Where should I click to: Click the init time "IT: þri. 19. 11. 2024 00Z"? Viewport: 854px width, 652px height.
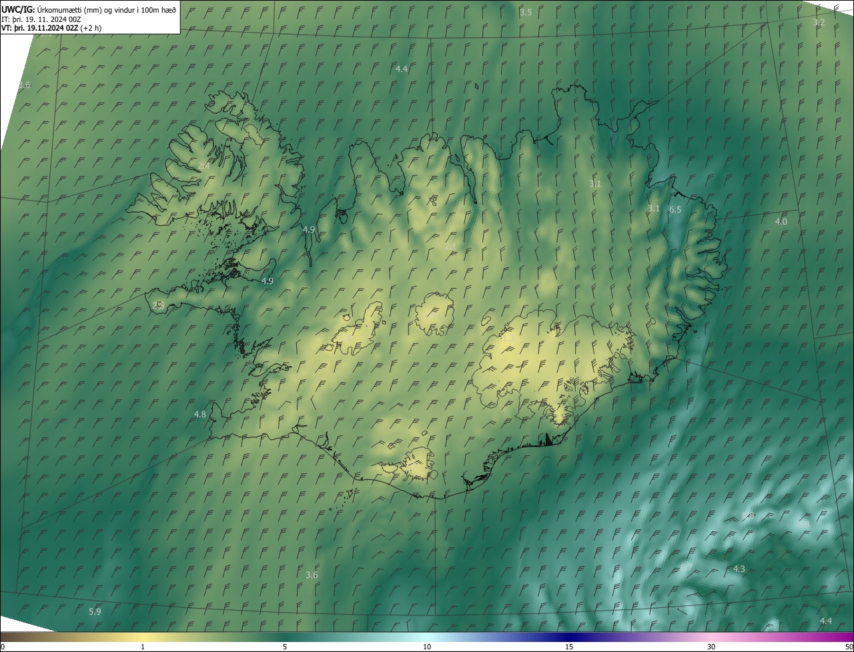[x=41, y=19]
